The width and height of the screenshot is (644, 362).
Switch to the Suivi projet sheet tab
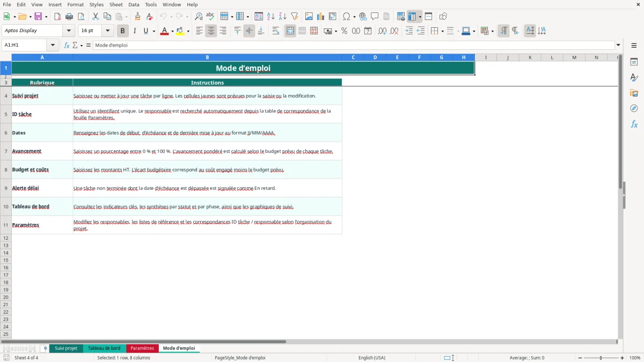[x=66, y=348]
